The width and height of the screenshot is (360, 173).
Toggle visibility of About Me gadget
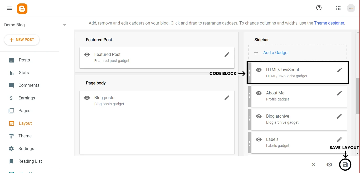tap(259, 93)
